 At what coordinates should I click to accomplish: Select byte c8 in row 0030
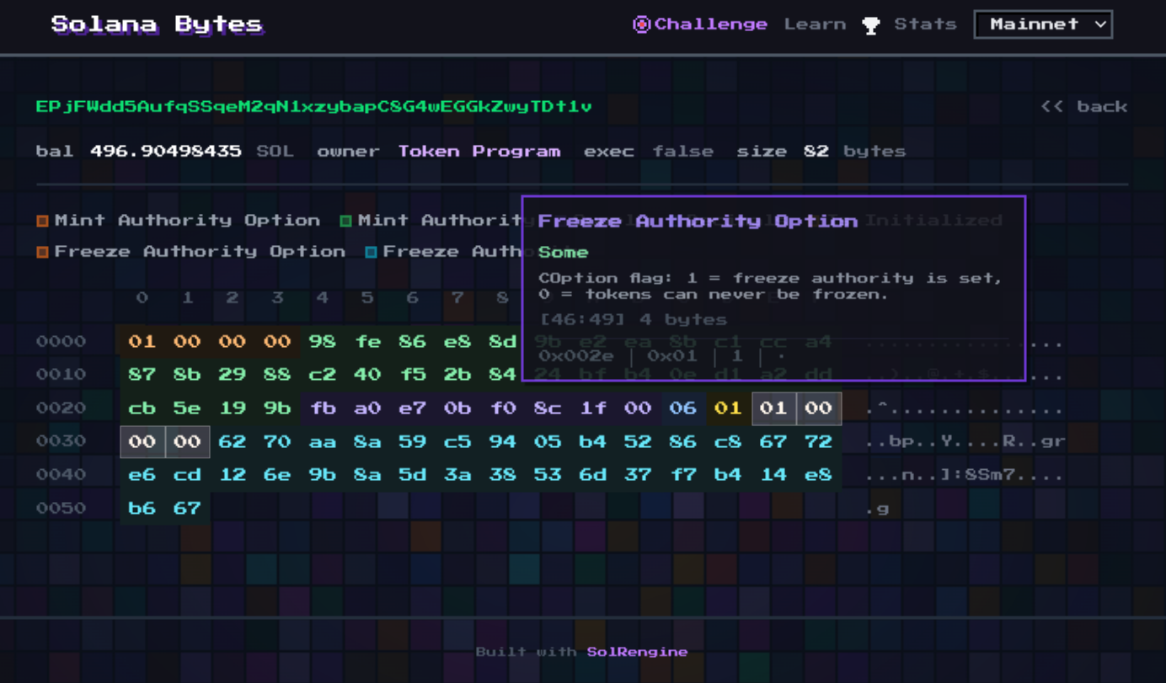728,441
